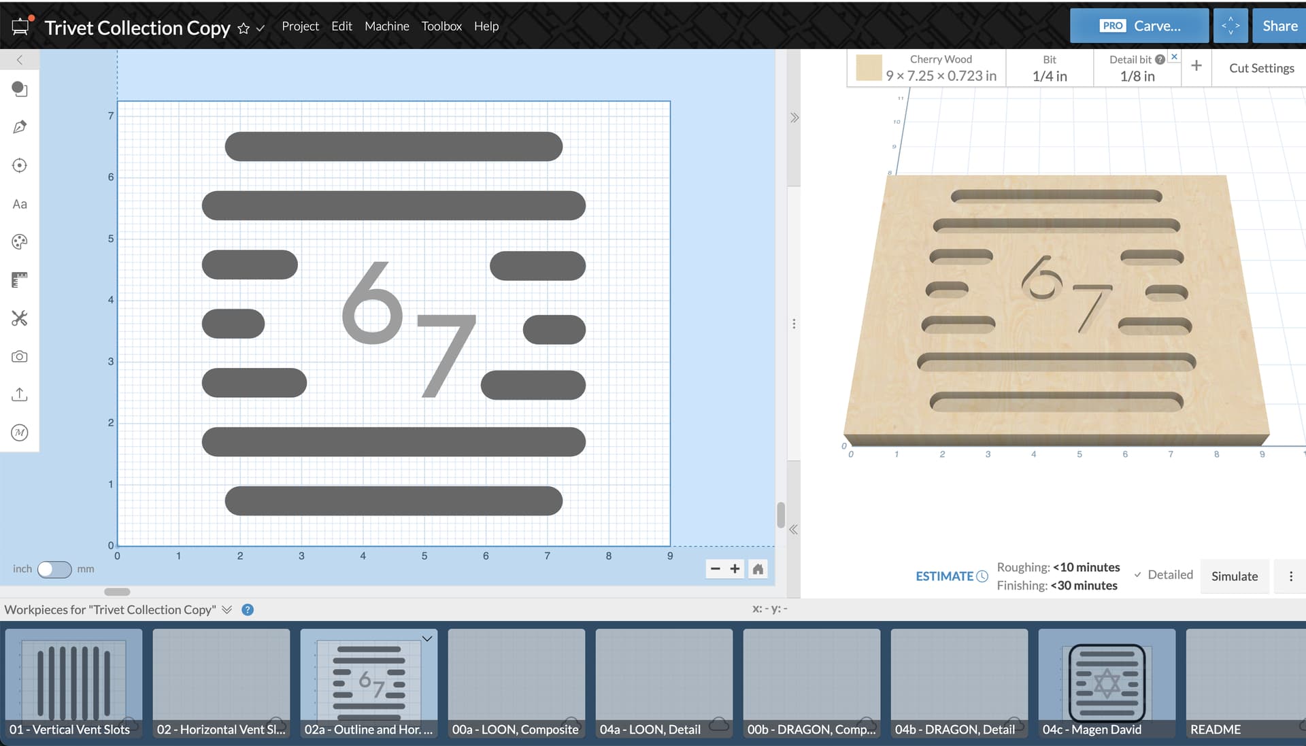Click the zoom in plus button
The width and height of the screenshot is (1306, 746).
point(735,569)
